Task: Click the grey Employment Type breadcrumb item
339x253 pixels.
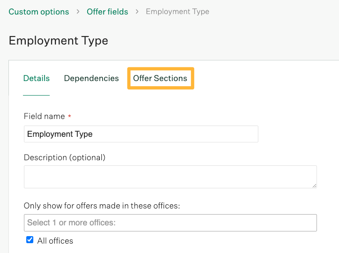Action: [x=177, y=12]
